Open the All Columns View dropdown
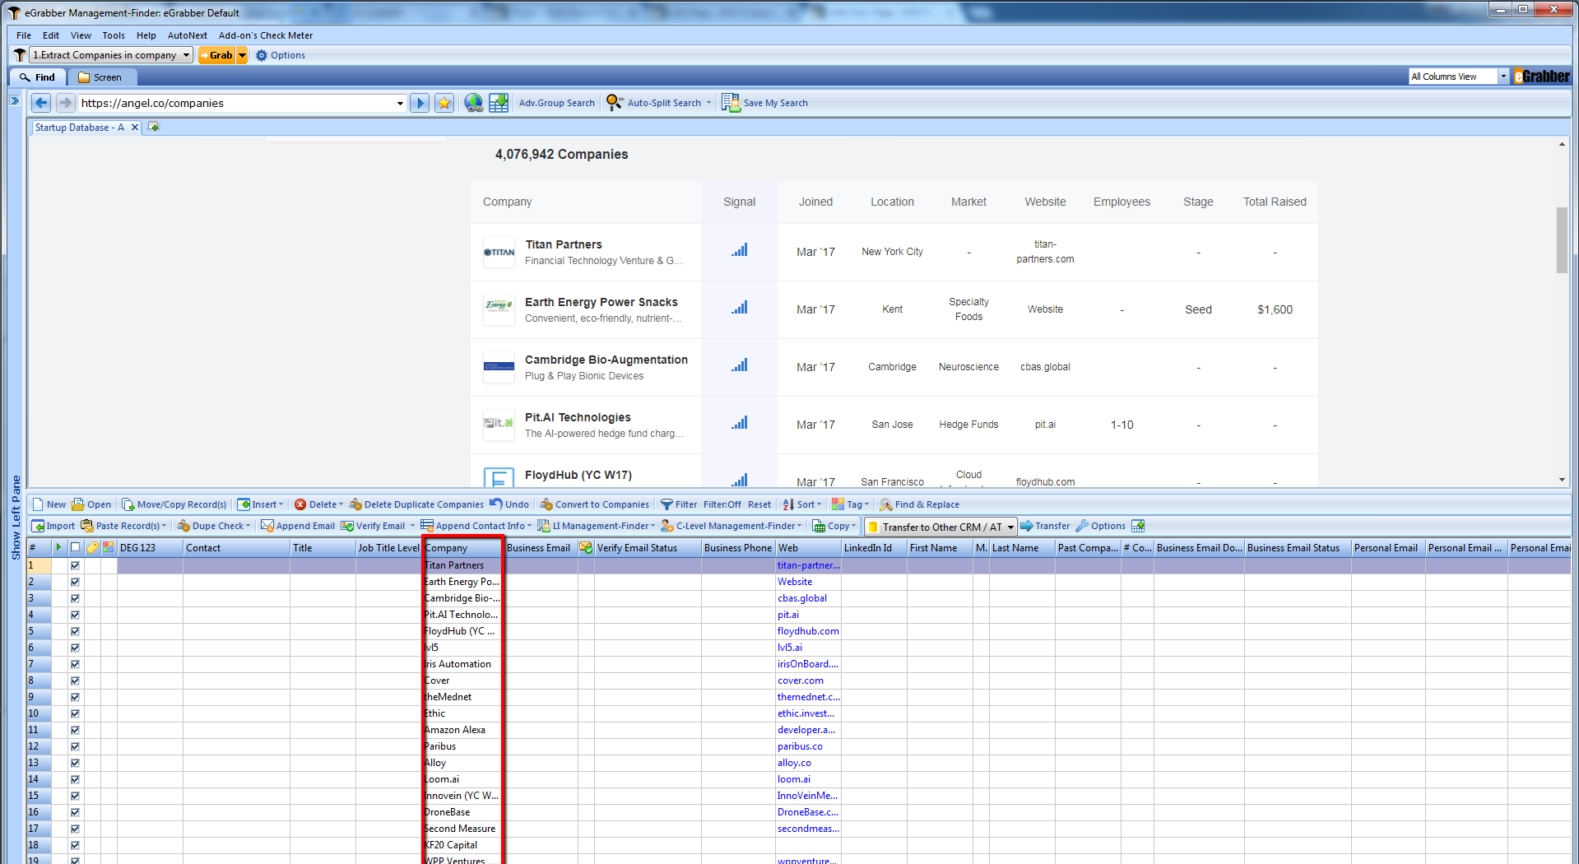1579x864 pixels. click(1503, 77)
